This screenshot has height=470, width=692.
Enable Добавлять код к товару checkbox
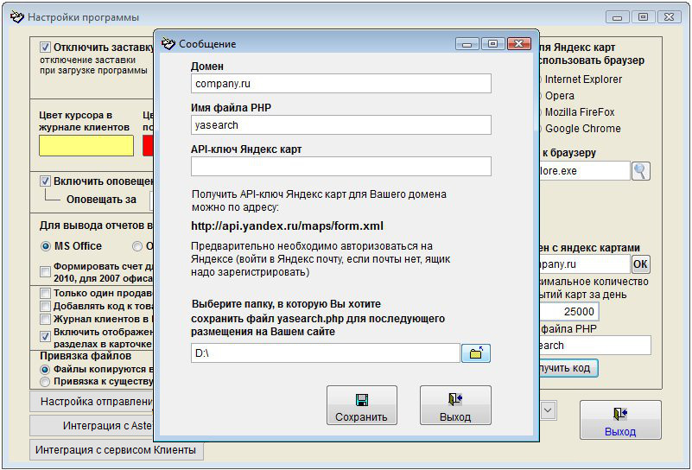(x=45, y=306)
